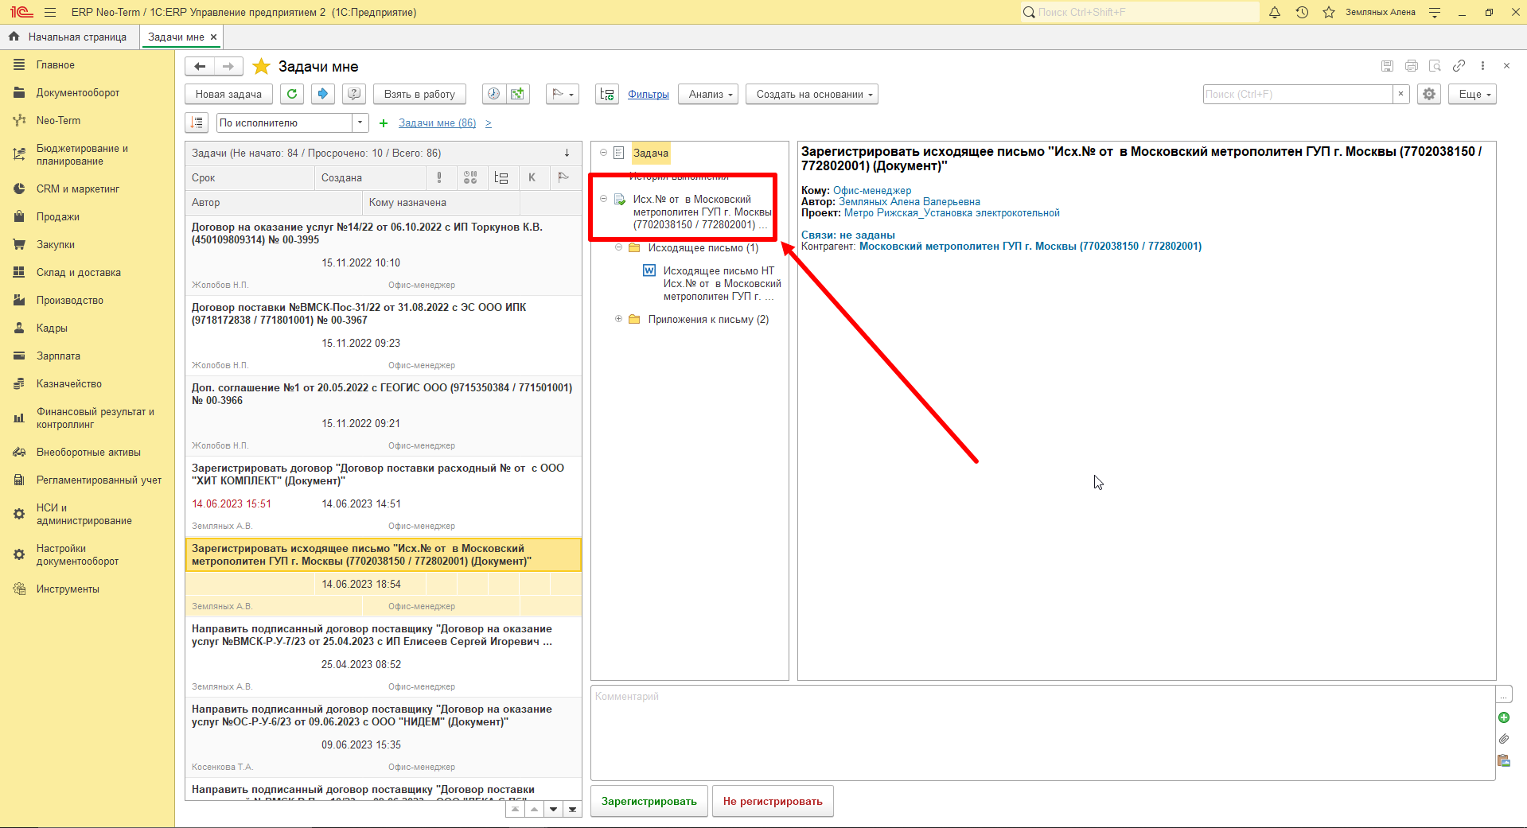The width and height of the screenshot is (1527, 828).
Task: Open the По исполнителю grouping dropdown
Action: tap(360, 122)
